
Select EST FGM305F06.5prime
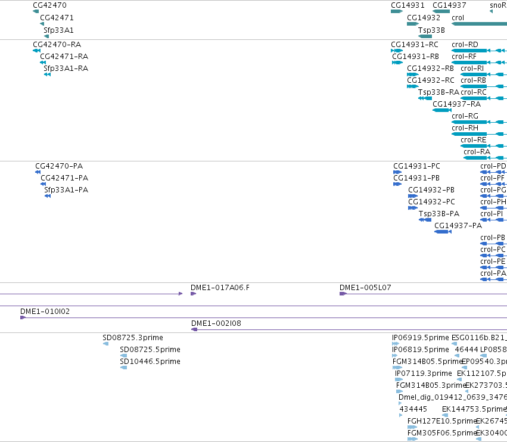pyautogui.click(x=442, y=433)
